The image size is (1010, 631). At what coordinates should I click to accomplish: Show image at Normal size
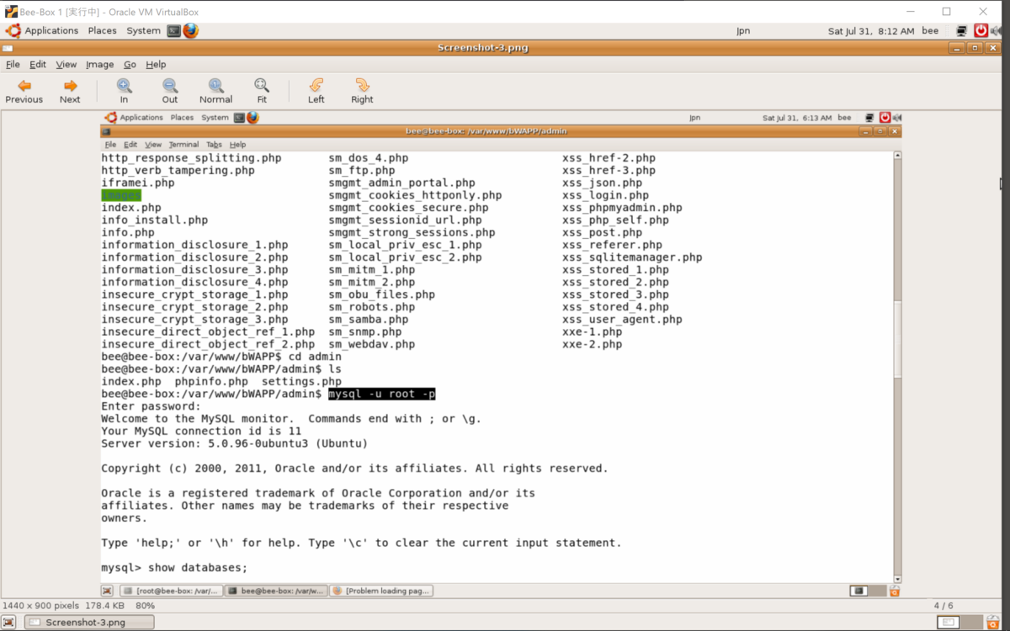215,91
